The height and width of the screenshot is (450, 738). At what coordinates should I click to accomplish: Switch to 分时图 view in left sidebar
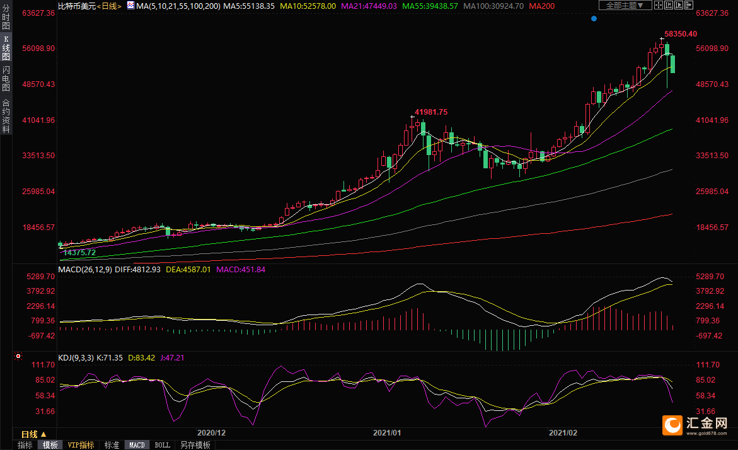(x=6, y=18)
